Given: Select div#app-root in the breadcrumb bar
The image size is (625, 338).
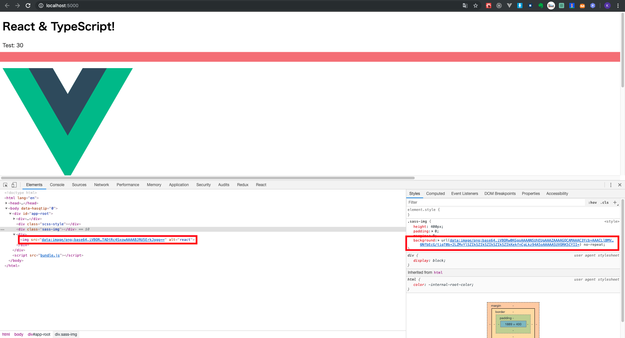Looking at the screenshot, I should [x=39, y=334].
